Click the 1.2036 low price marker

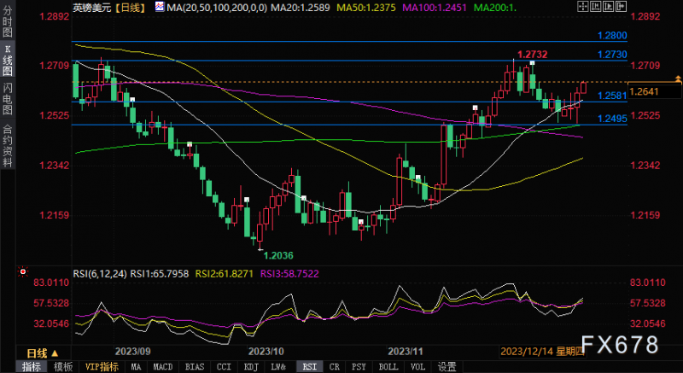(x=279, y=255)
